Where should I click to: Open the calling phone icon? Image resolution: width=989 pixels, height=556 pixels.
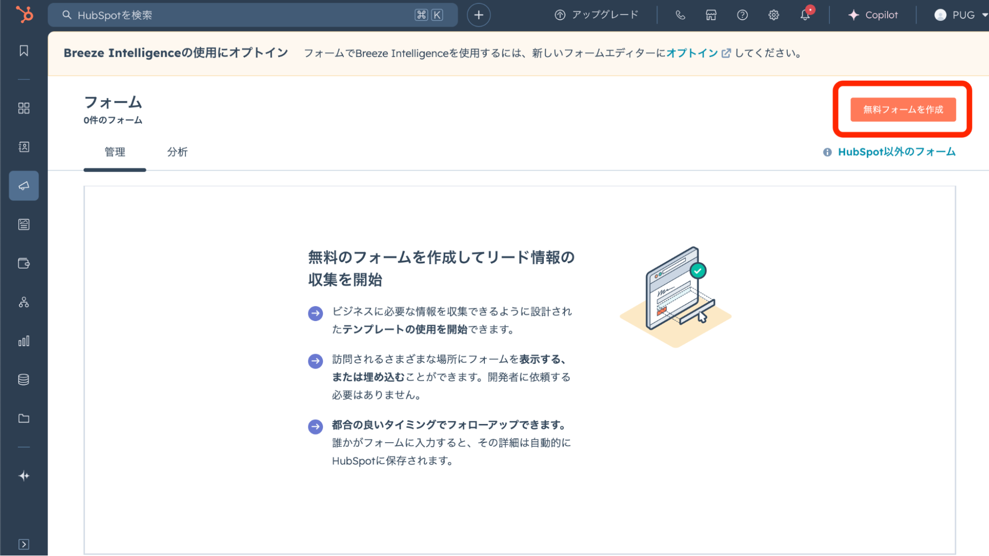tap(680, 15)
